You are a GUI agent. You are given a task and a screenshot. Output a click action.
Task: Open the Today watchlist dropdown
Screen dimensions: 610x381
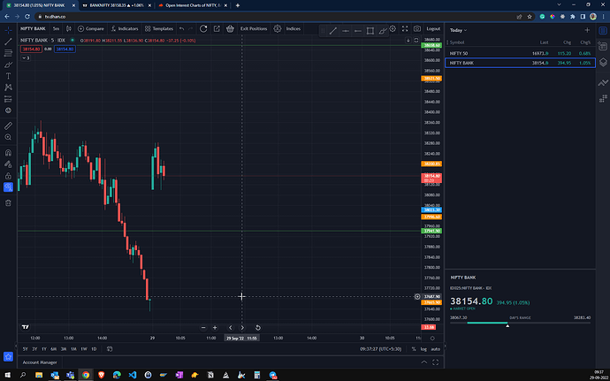[x=458, y=30]
